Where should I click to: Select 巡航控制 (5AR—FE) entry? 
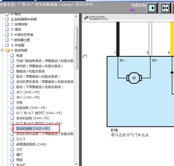31,108
